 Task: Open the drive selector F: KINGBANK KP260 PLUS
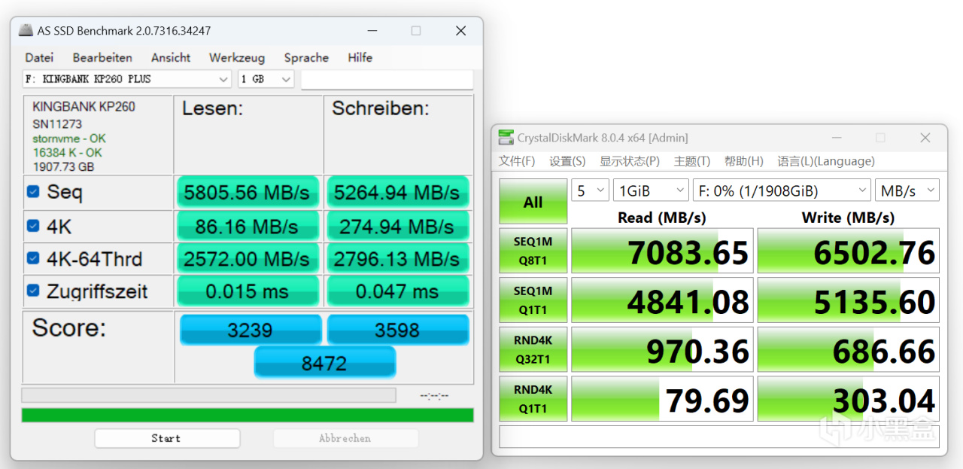pos(127,79)
